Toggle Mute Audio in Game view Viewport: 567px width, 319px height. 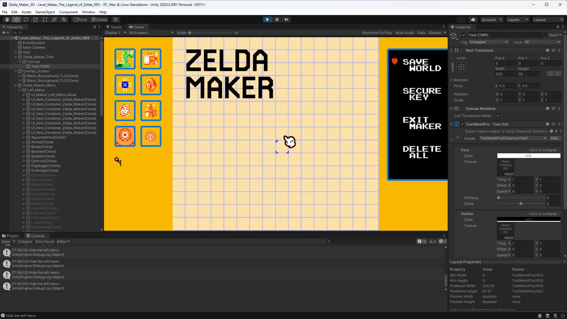coord(404,33)
